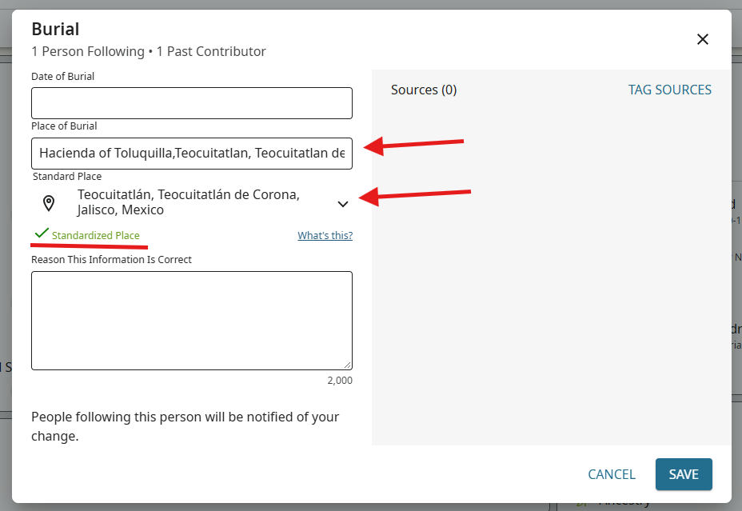The image size is (742, 511).
Task: Click the textarea resize handle corner
Action: pyautogui.click(x=348, y=365)
